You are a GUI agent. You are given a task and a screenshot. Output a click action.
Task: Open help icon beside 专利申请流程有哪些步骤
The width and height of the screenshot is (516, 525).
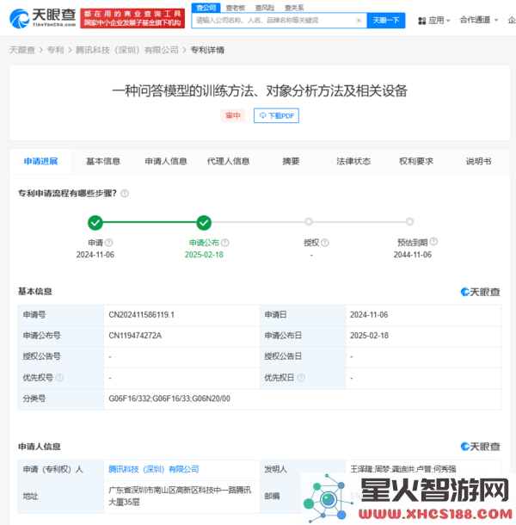click(x=125, y=193)
